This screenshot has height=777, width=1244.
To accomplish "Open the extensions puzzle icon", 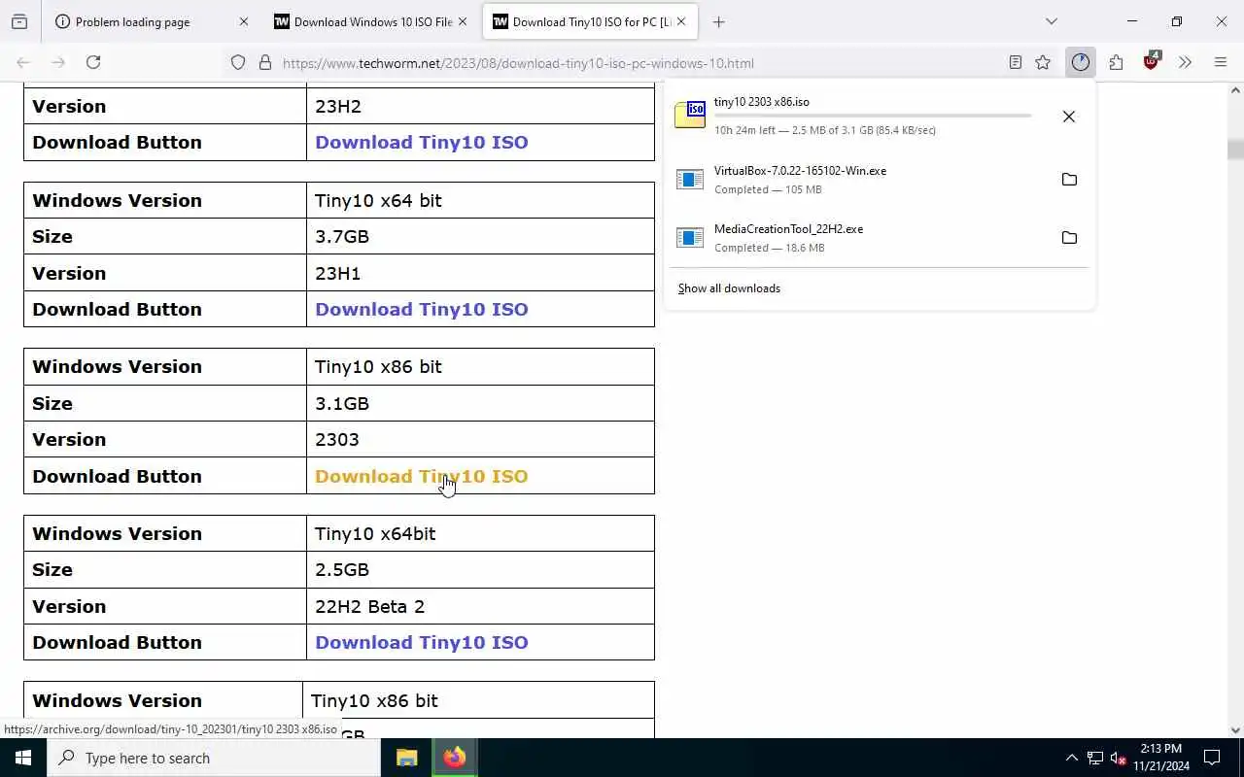I will click(1116, 62).
